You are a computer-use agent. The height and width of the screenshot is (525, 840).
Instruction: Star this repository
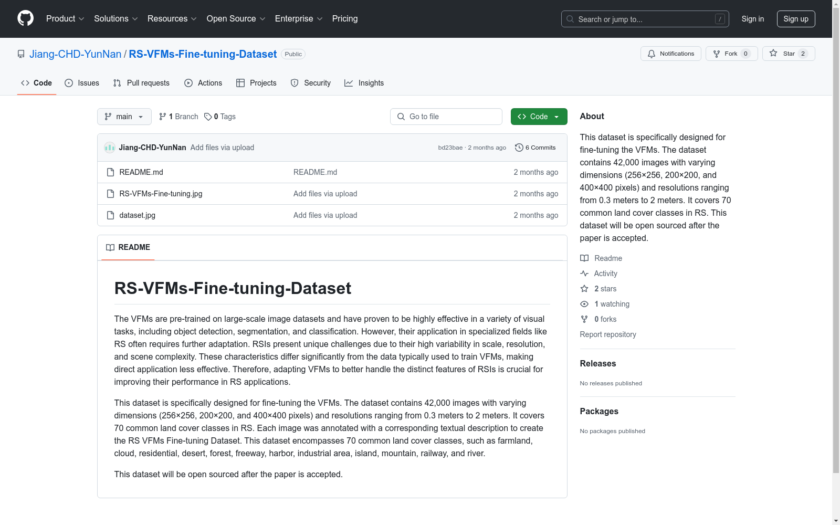(789, 54)
